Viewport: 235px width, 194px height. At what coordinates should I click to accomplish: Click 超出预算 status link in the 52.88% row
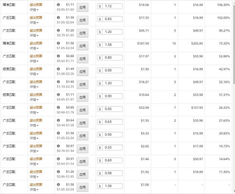[36, 56]
